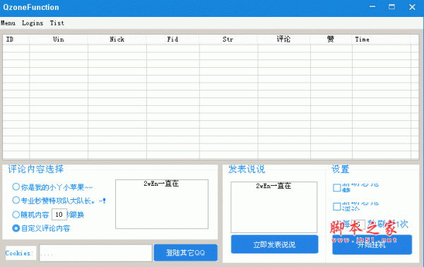
Task: Click the 发表说说 text box
Action: (274, 207)
